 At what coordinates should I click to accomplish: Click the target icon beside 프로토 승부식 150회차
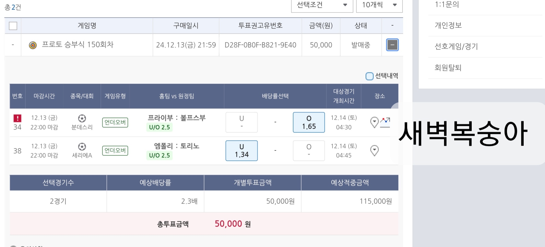33,45
